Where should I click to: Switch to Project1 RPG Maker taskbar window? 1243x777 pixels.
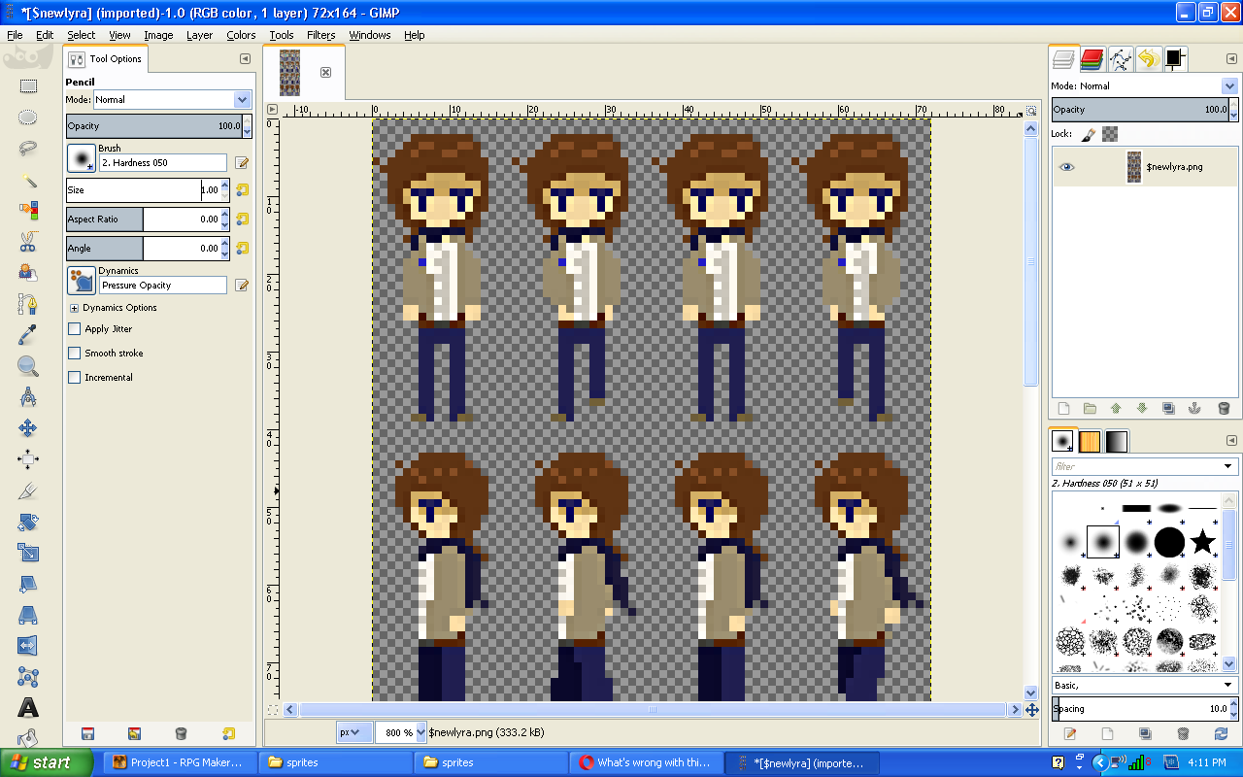click(x=180, y=762)
